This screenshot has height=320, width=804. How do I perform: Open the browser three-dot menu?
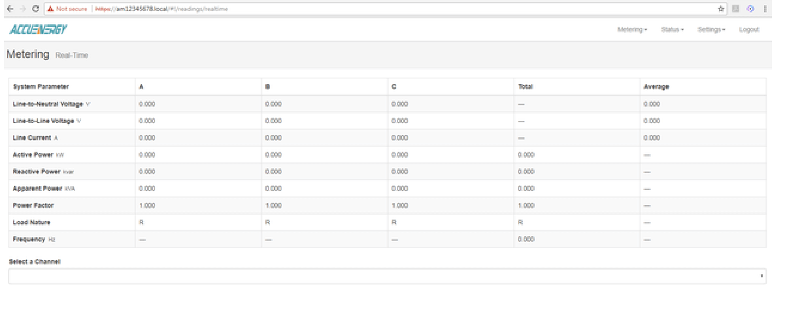coord(765,9)
